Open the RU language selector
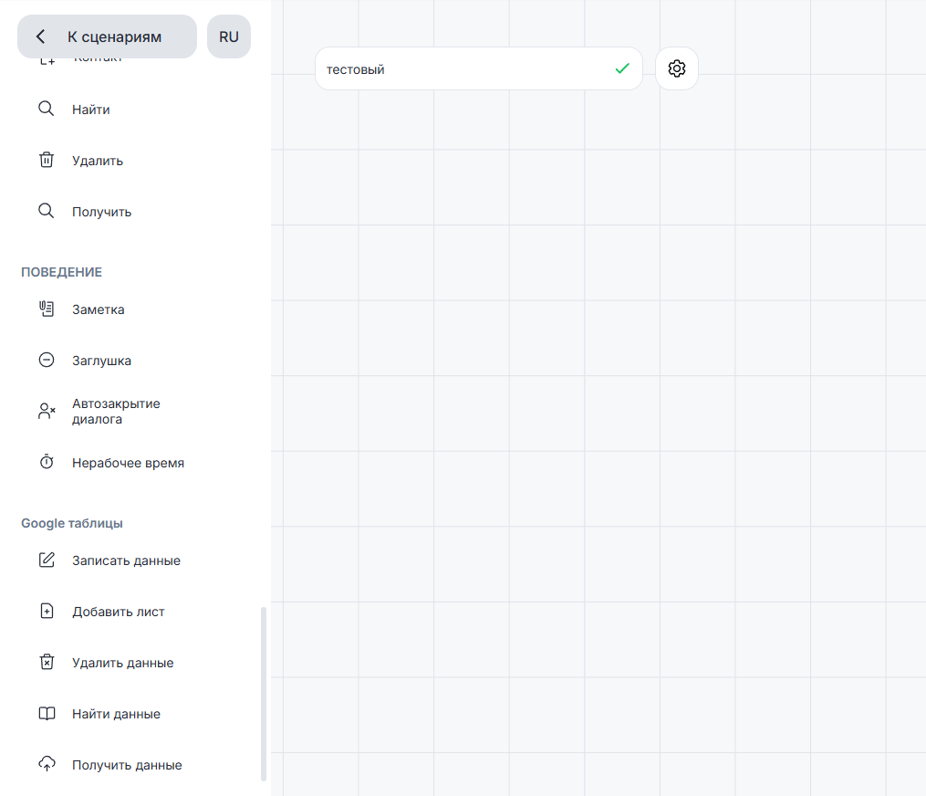Viewport: 926px width, 796px height. tap(229, 37)
